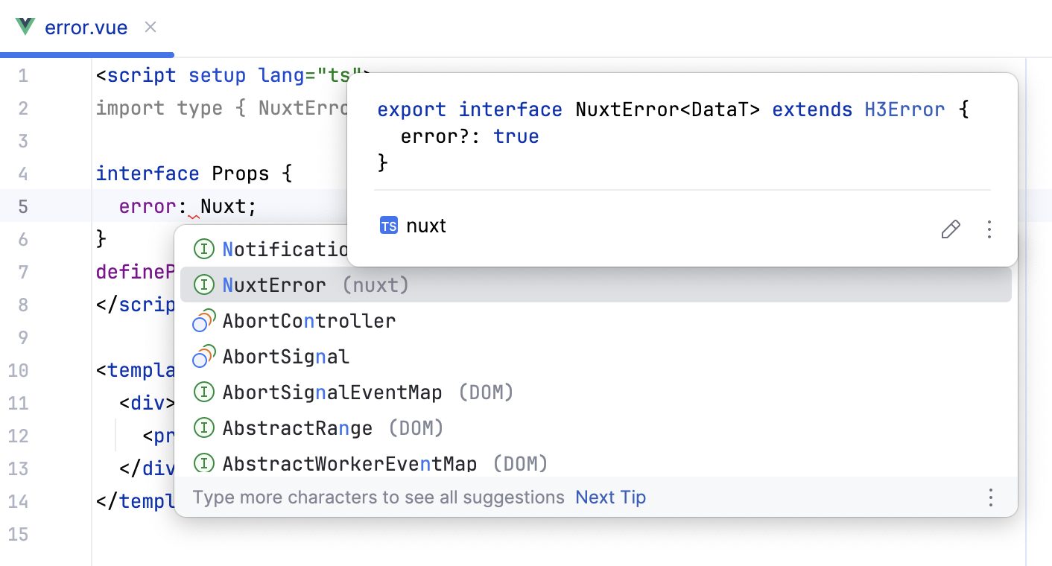This screenshot has width=1052, height=566.
Task: Click the interface icon beside NuxtError
Action: 203,284
